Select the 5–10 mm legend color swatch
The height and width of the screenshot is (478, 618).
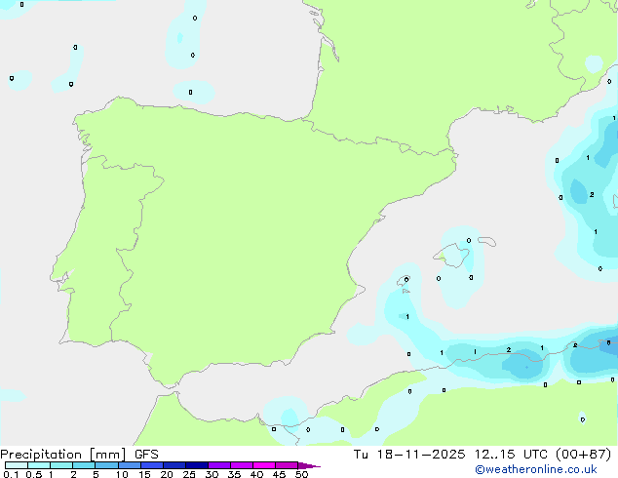pyautogui.click(x=106, y=465)
